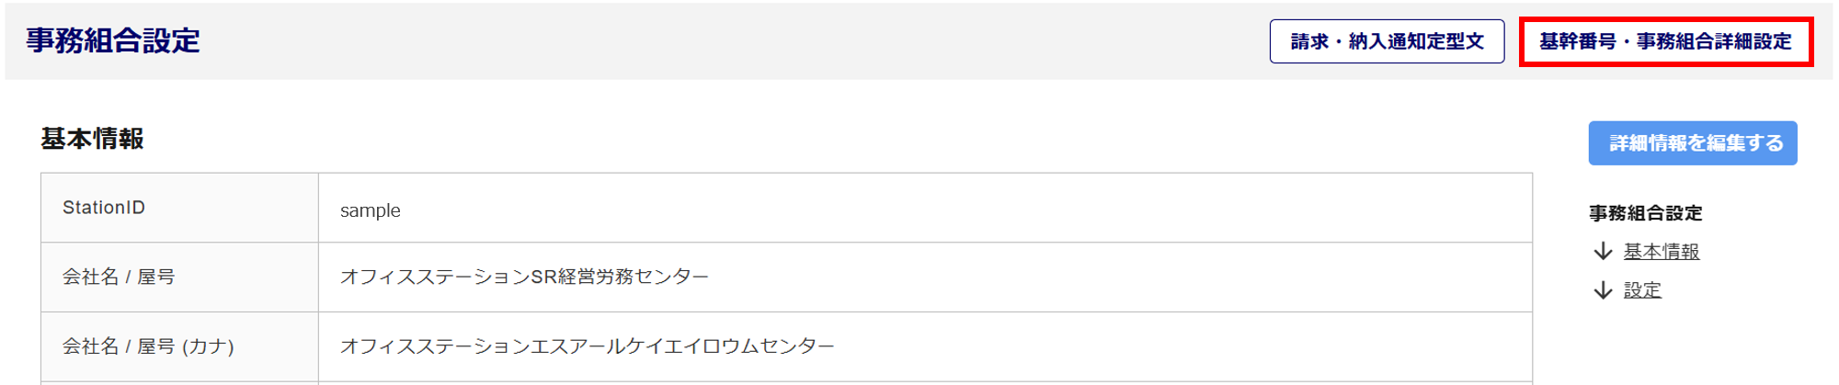Image resolution: width=1839 pixels, height=385 pixels.
Task: Click the down arrow beside 基本情報 link
Action: click(x=1603, y=252)
